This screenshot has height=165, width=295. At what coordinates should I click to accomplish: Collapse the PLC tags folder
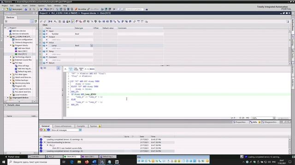(11, 63)
